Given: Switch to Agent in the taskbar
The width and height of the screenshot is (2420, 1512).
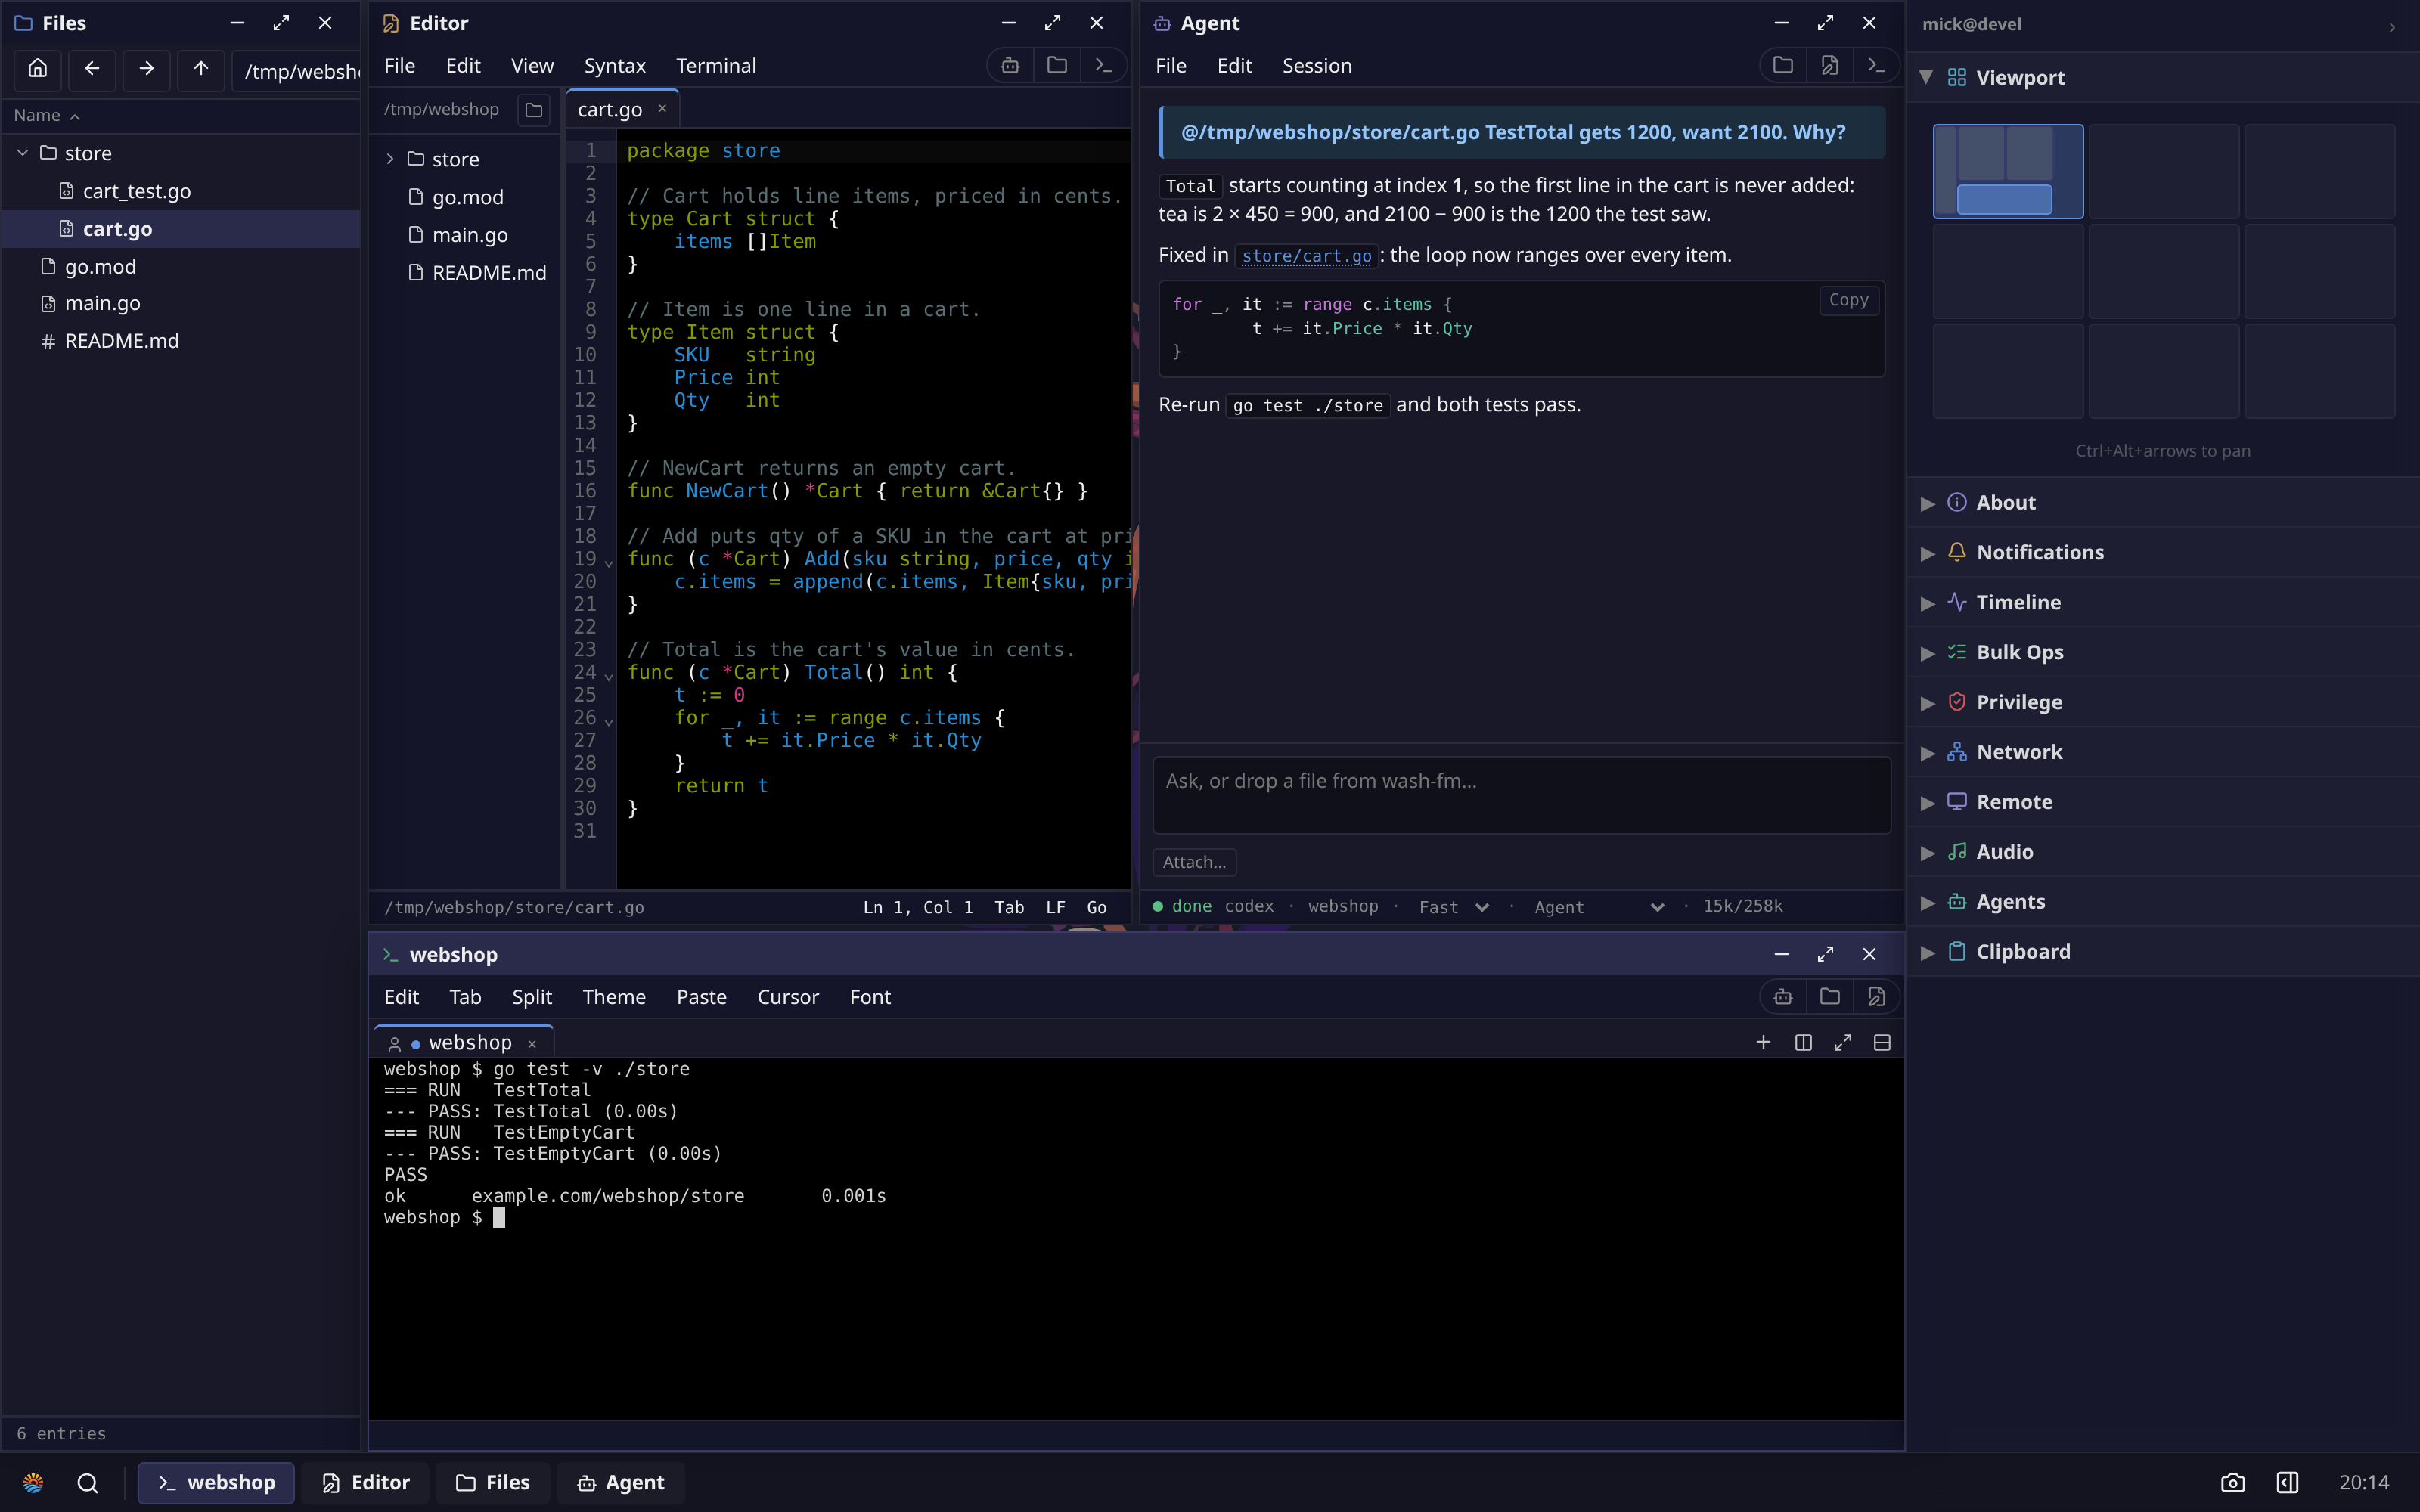Looking at the screenshot, I should point(620,1483).
